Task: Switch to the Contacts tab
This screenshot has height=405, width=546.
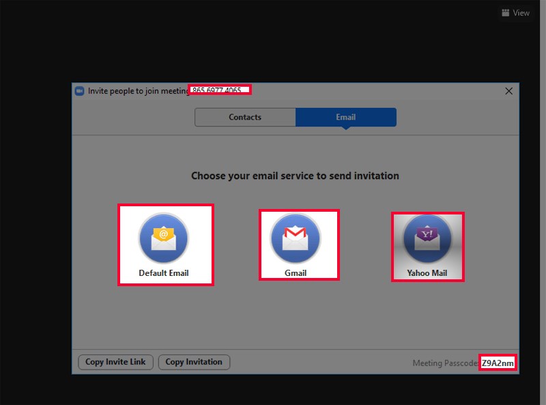Action: pyautogui.click(x=245, y=117)
